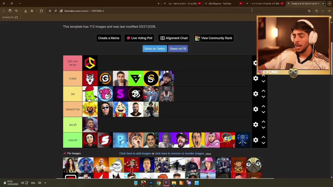The height and width of the screenshot is (187, 333).
Task: Open settings gear for טוב tier row
Action: pyautogui.click(x=255, y=94)
